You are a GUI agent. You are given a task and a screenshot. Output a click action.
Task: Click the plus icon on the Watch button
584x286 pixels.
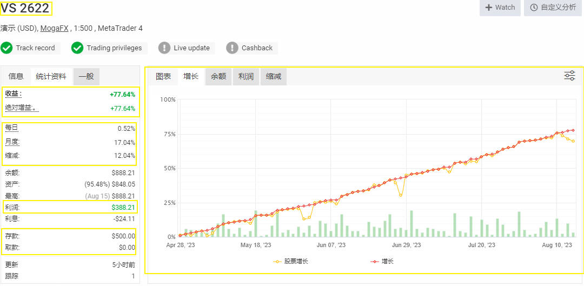click(489, 8)
